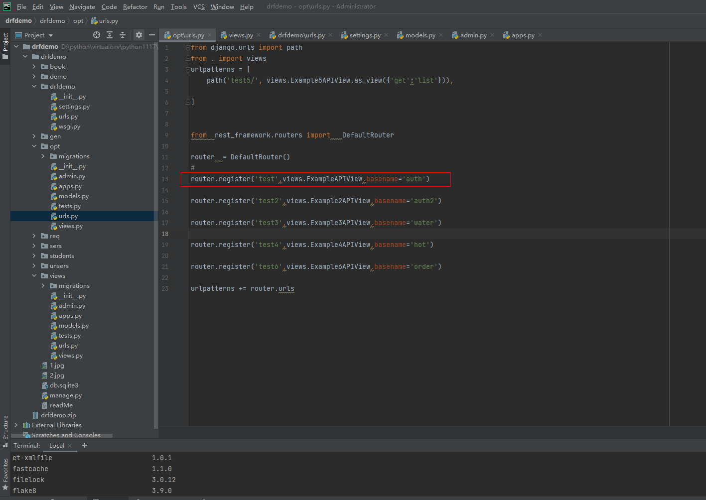Open the Project tool window sidebar button
The image size is (706, 500).
point(5,46)
